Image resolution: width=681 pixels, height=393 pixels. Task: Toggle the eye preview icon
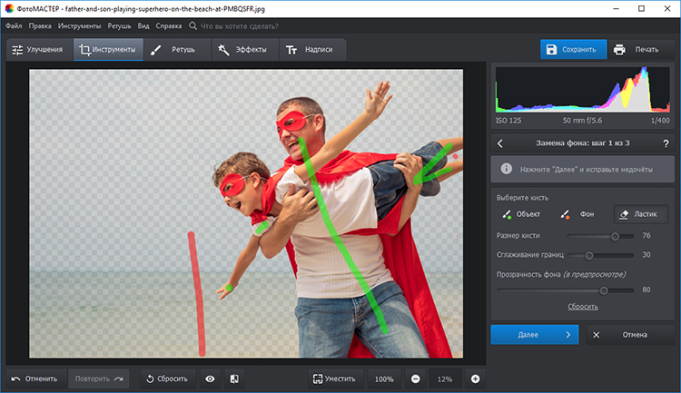(x=210, y=378)
